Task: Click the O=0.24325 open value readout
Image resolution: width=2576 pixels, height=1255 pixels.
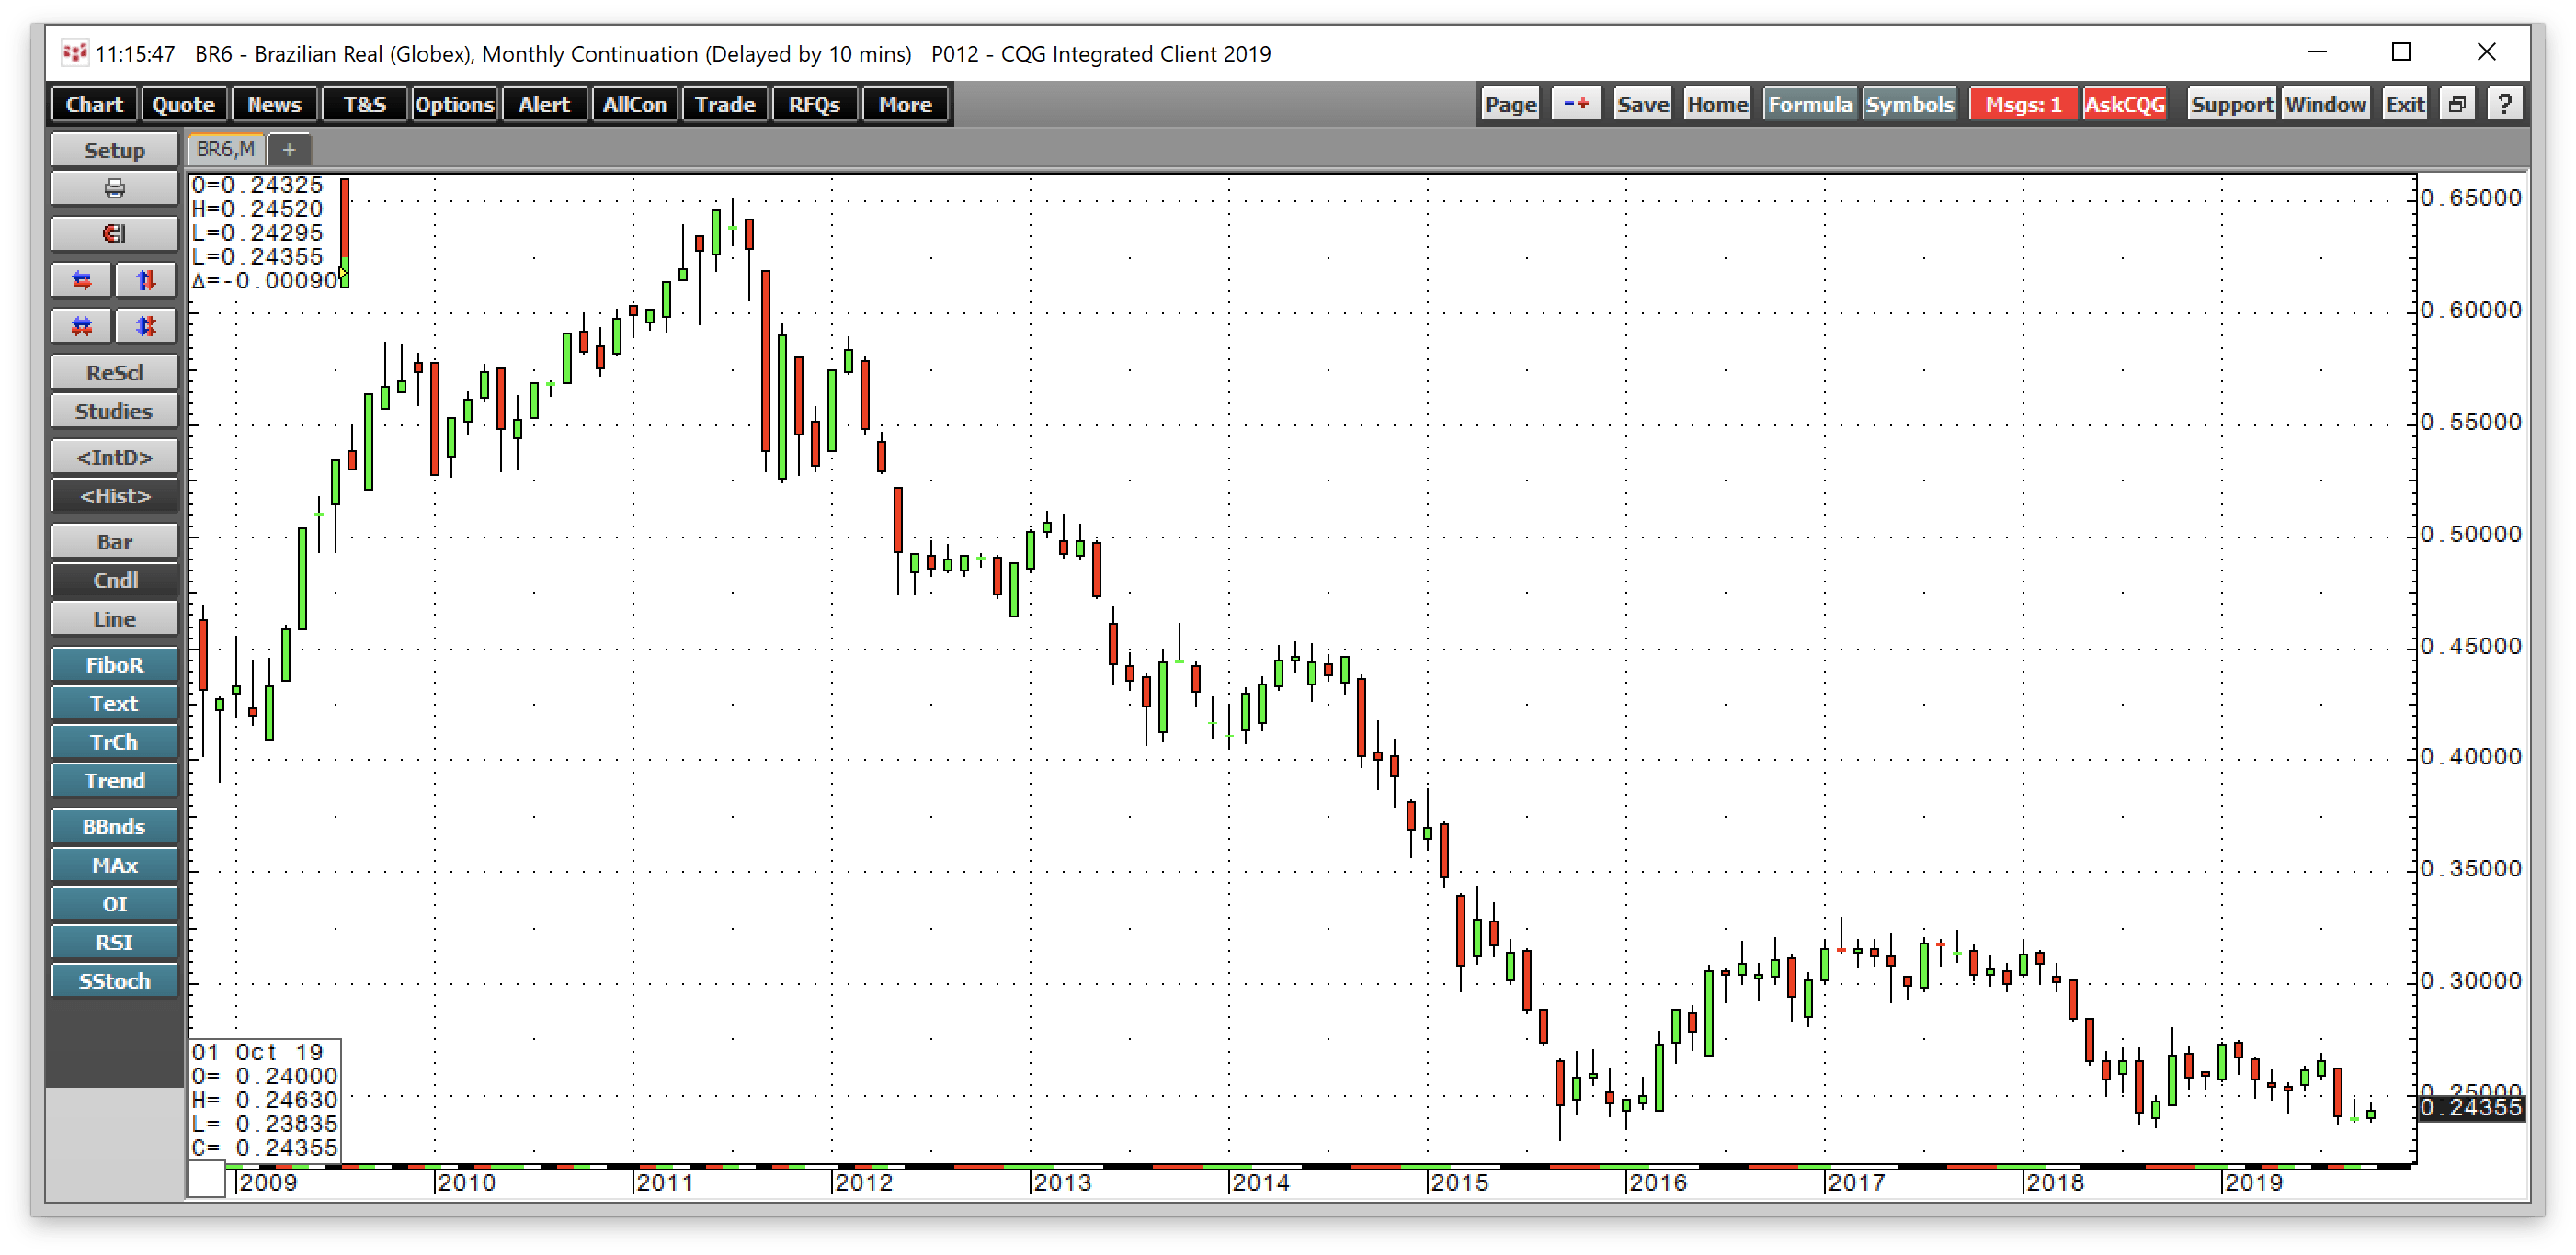Action: coord(258,185)
